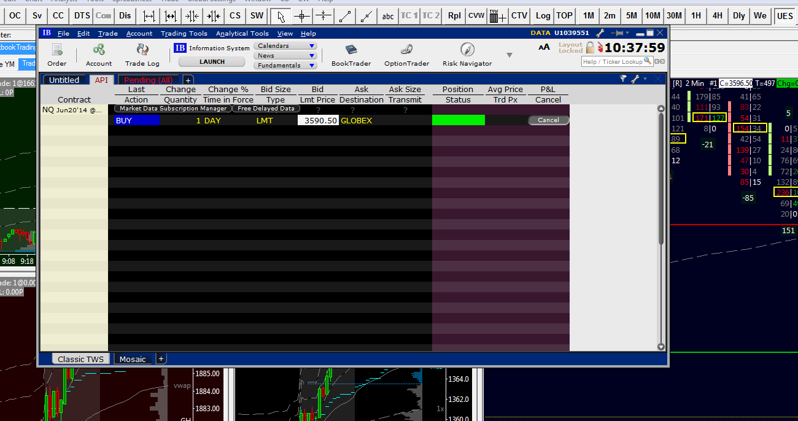Viewport: 798px width, 421px height.
Task: Click the chain link icon beside ticker lookup
Action: tap(659, 61)
